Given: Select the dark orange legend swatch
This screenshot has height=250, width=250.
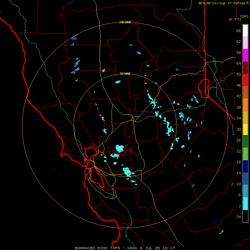Looking at the screenshot, I should pos(245,92).
